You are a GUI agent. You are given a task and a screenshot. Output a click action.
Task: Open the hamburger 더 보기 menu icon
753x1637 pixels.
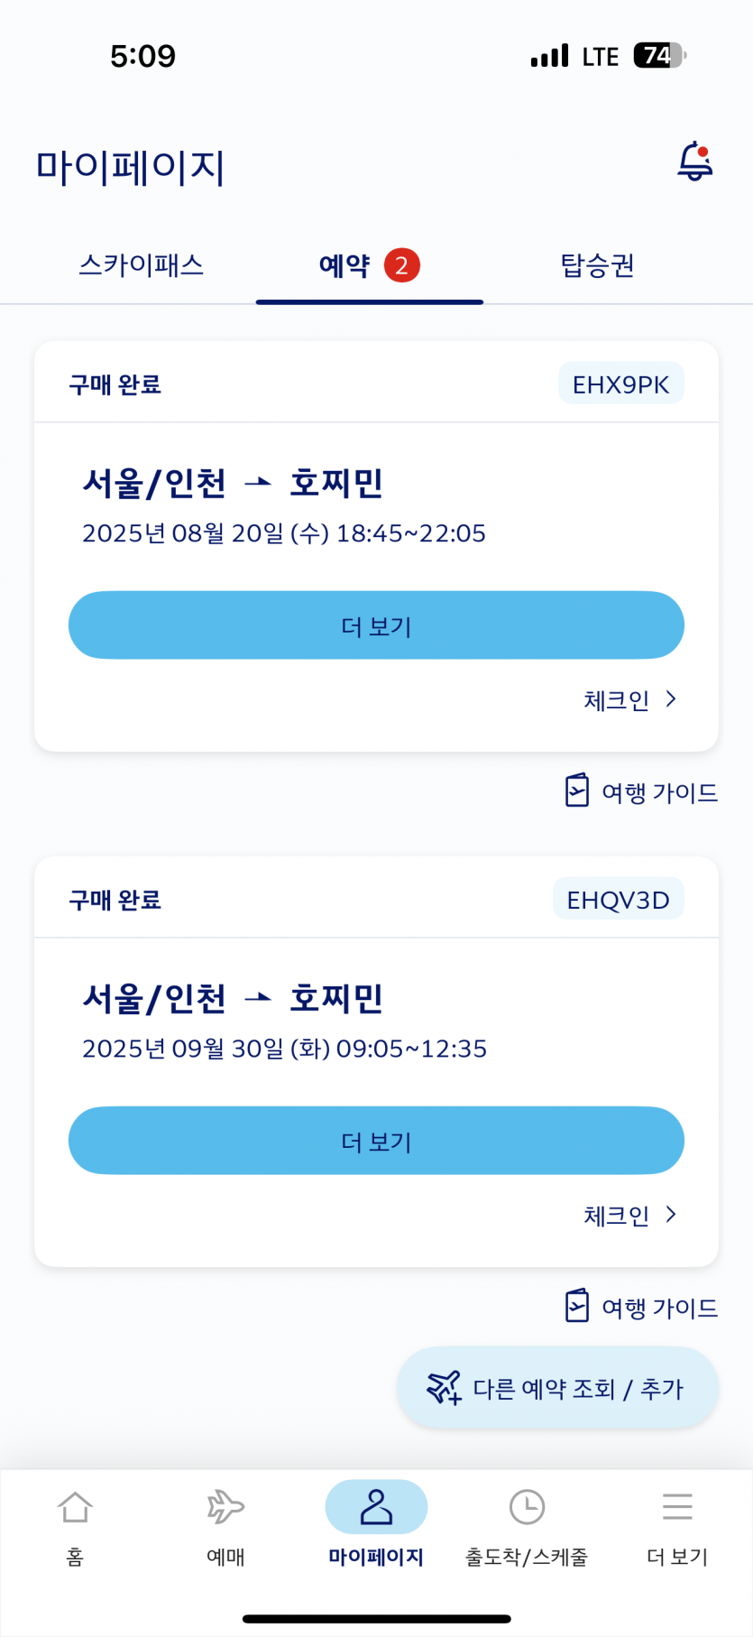click(677, 1507)
